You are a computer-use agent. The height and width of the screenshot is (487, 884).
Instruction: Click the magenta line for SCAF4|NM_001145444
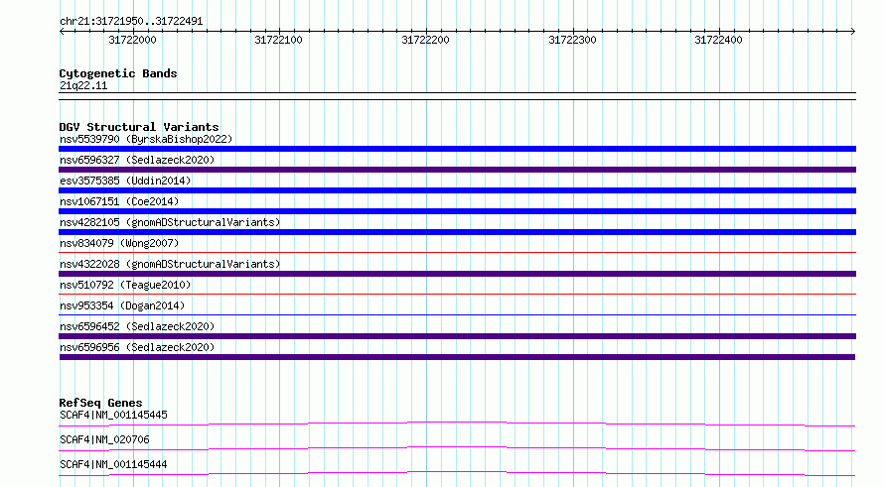[457, 473]
